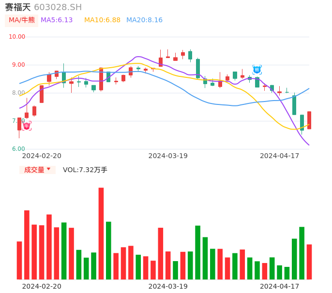Click the 9.00 price axis label
The height and width of the screenshot is (293, 332).
coord(17,65)
